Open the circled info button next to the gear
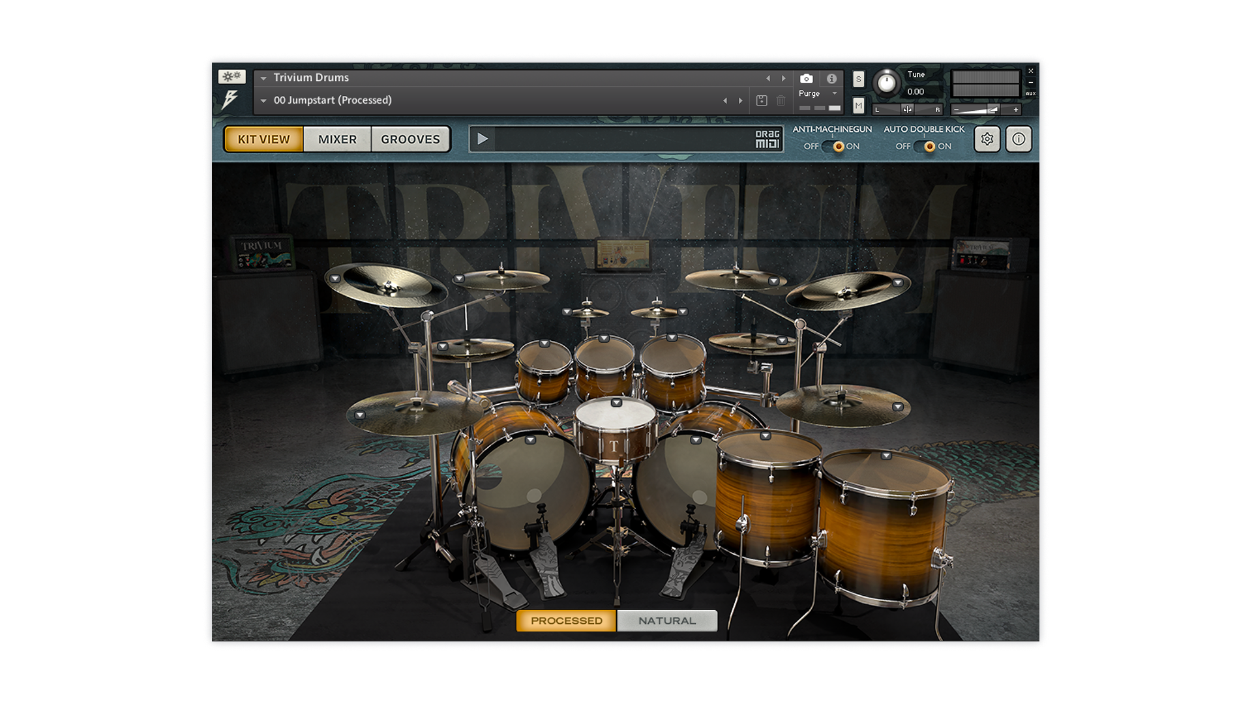Image resolution: width=1252 pixels, height=704 pixels. [x=1019, y=139]
